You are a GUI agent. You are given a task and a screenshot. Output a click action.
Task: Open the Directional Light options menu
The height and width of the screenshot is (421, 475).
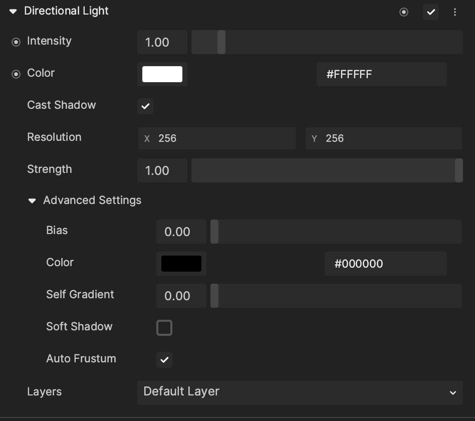(455, 12)
